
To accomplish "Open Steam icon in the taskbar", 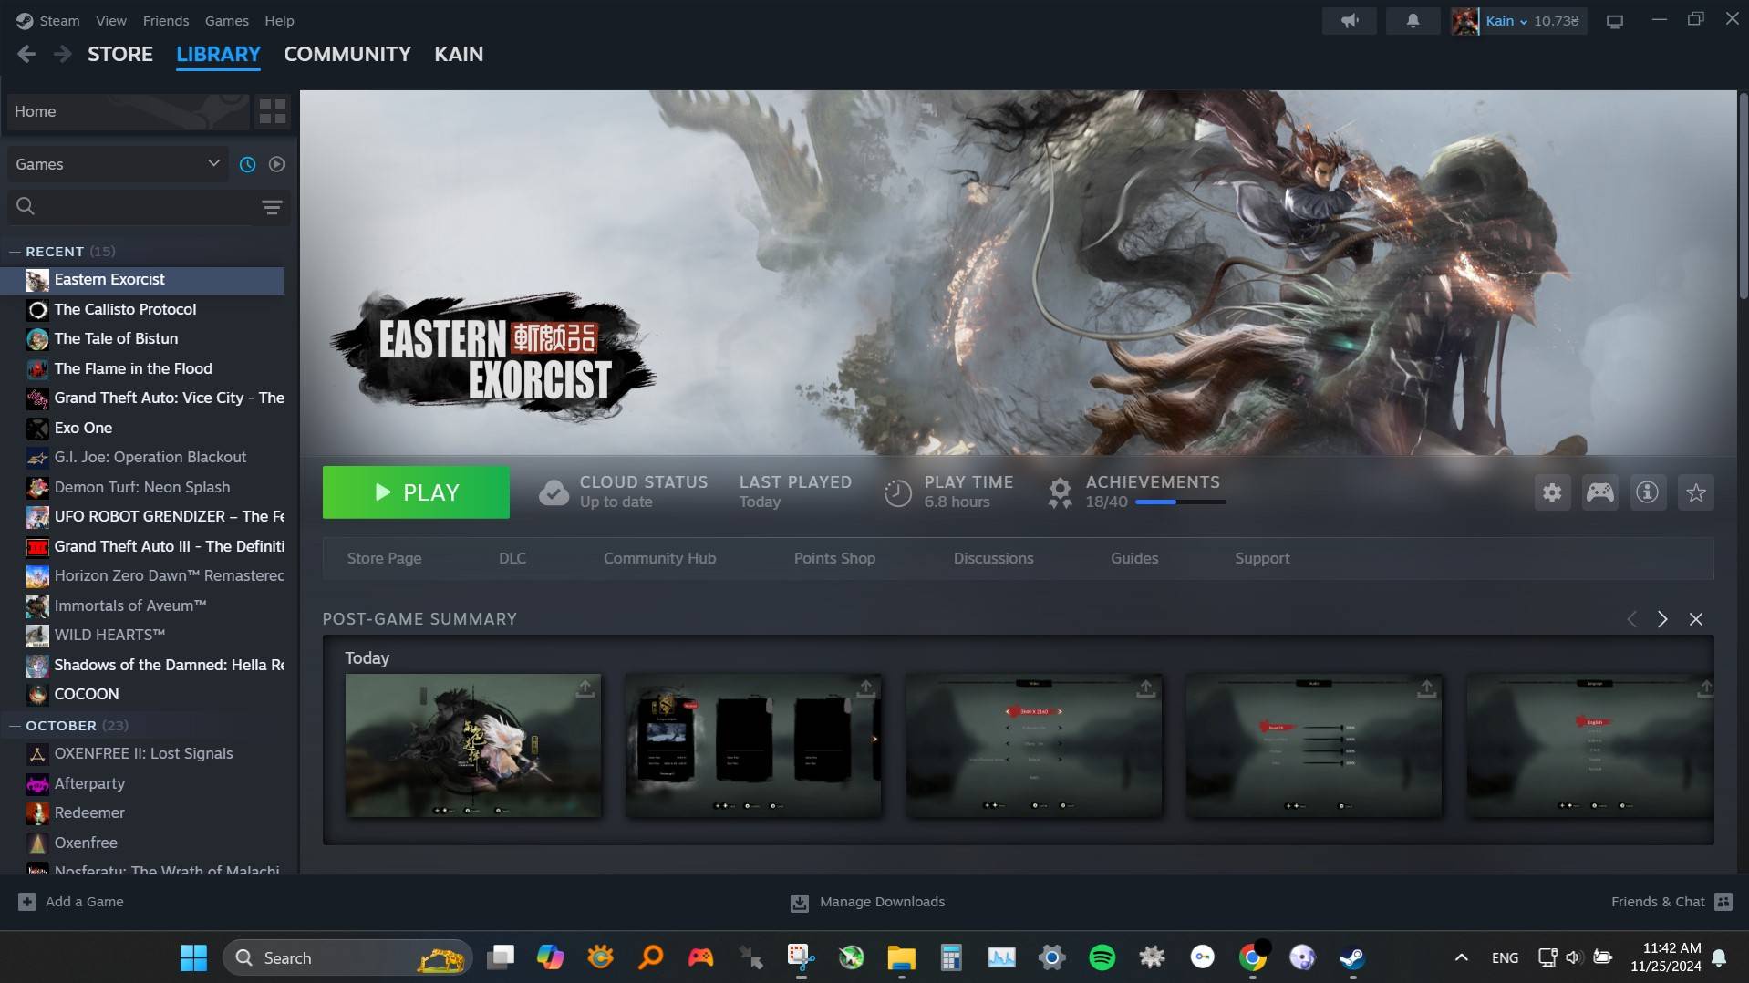I will 1352,957.
